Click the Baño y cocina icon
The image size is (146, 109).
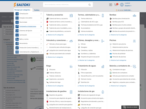coord(17,39)
